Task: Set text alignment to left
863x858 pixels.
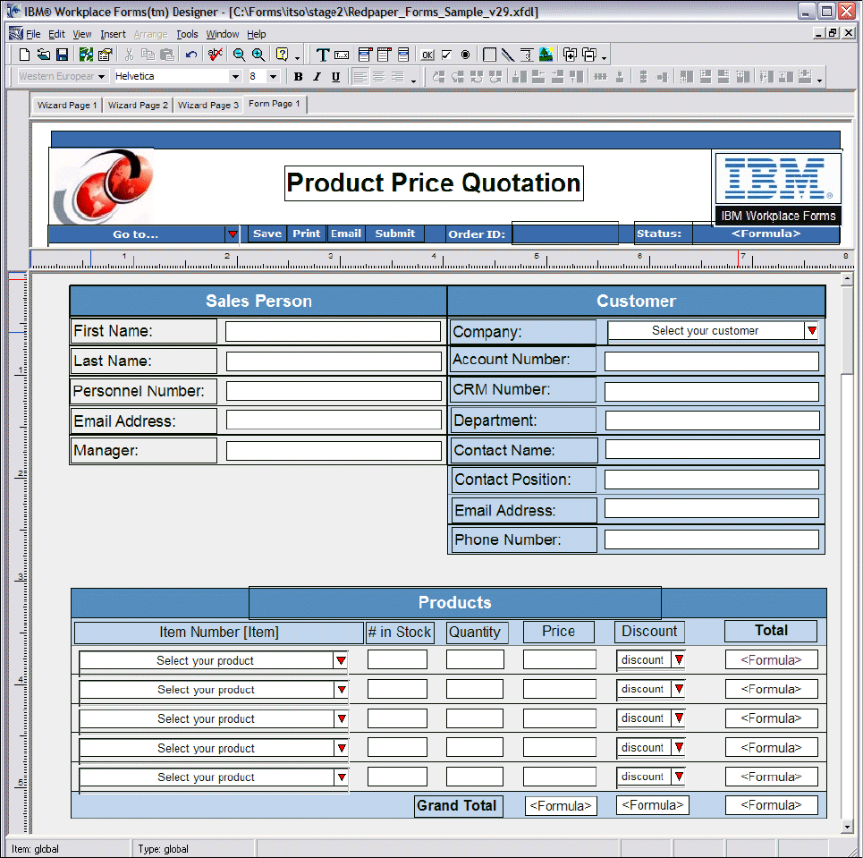Action: 360,77
